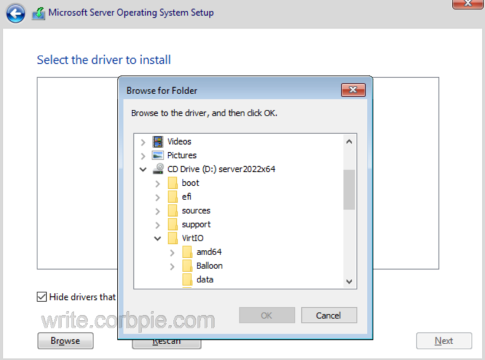Expand the Balloon folder node
This screenshot has height=360, width=485.
(x=172, y=267)
